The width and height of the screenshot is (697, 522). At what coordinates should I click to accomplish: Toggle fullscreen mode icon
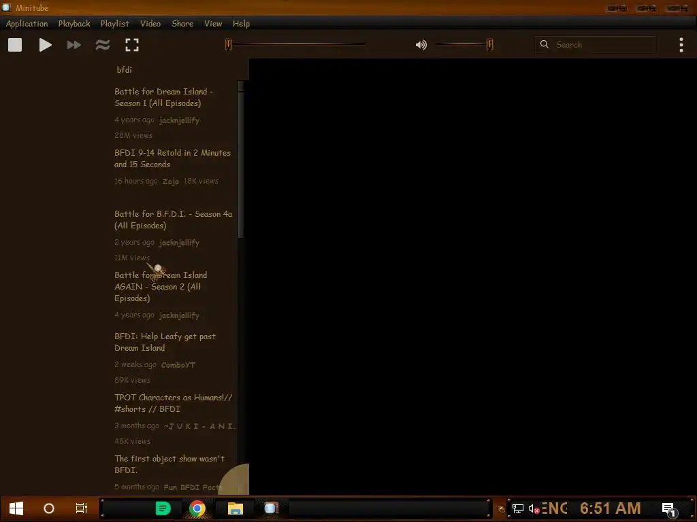tap(132, 45)
